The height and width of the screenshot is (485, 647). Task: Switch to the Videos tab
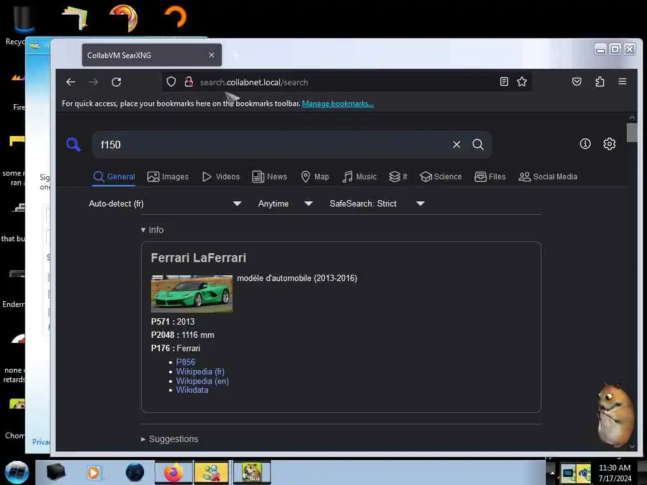[221, 177]
